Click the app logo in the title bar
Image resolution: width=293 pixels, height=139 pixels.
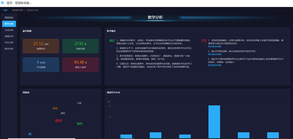pyautogui.click(x=3, y=3)
